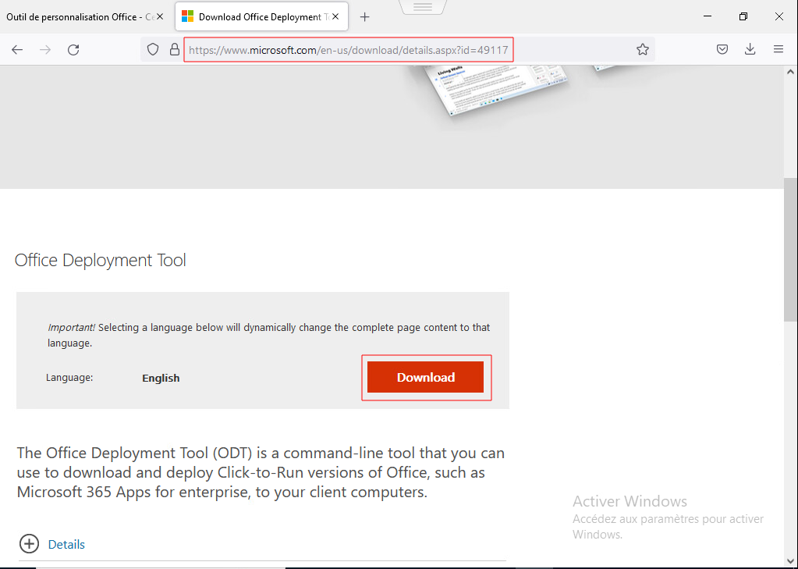Open the Details link
798x569 pixels.
pyautogui.click(x=66, y=544)
